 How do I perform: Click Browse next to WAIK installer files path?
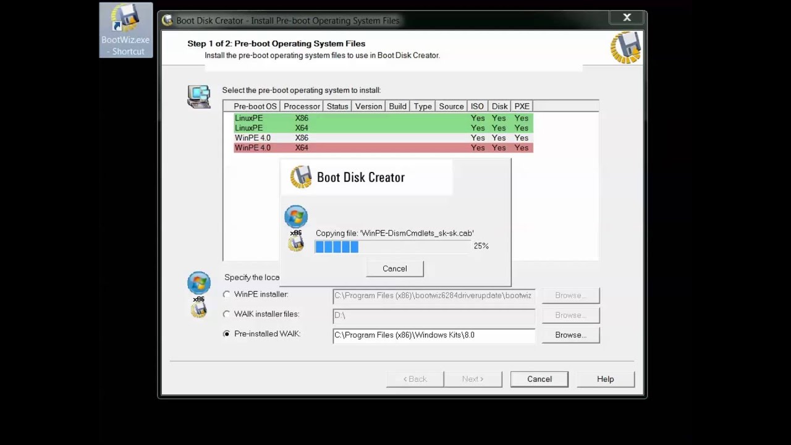click(570, 315)
